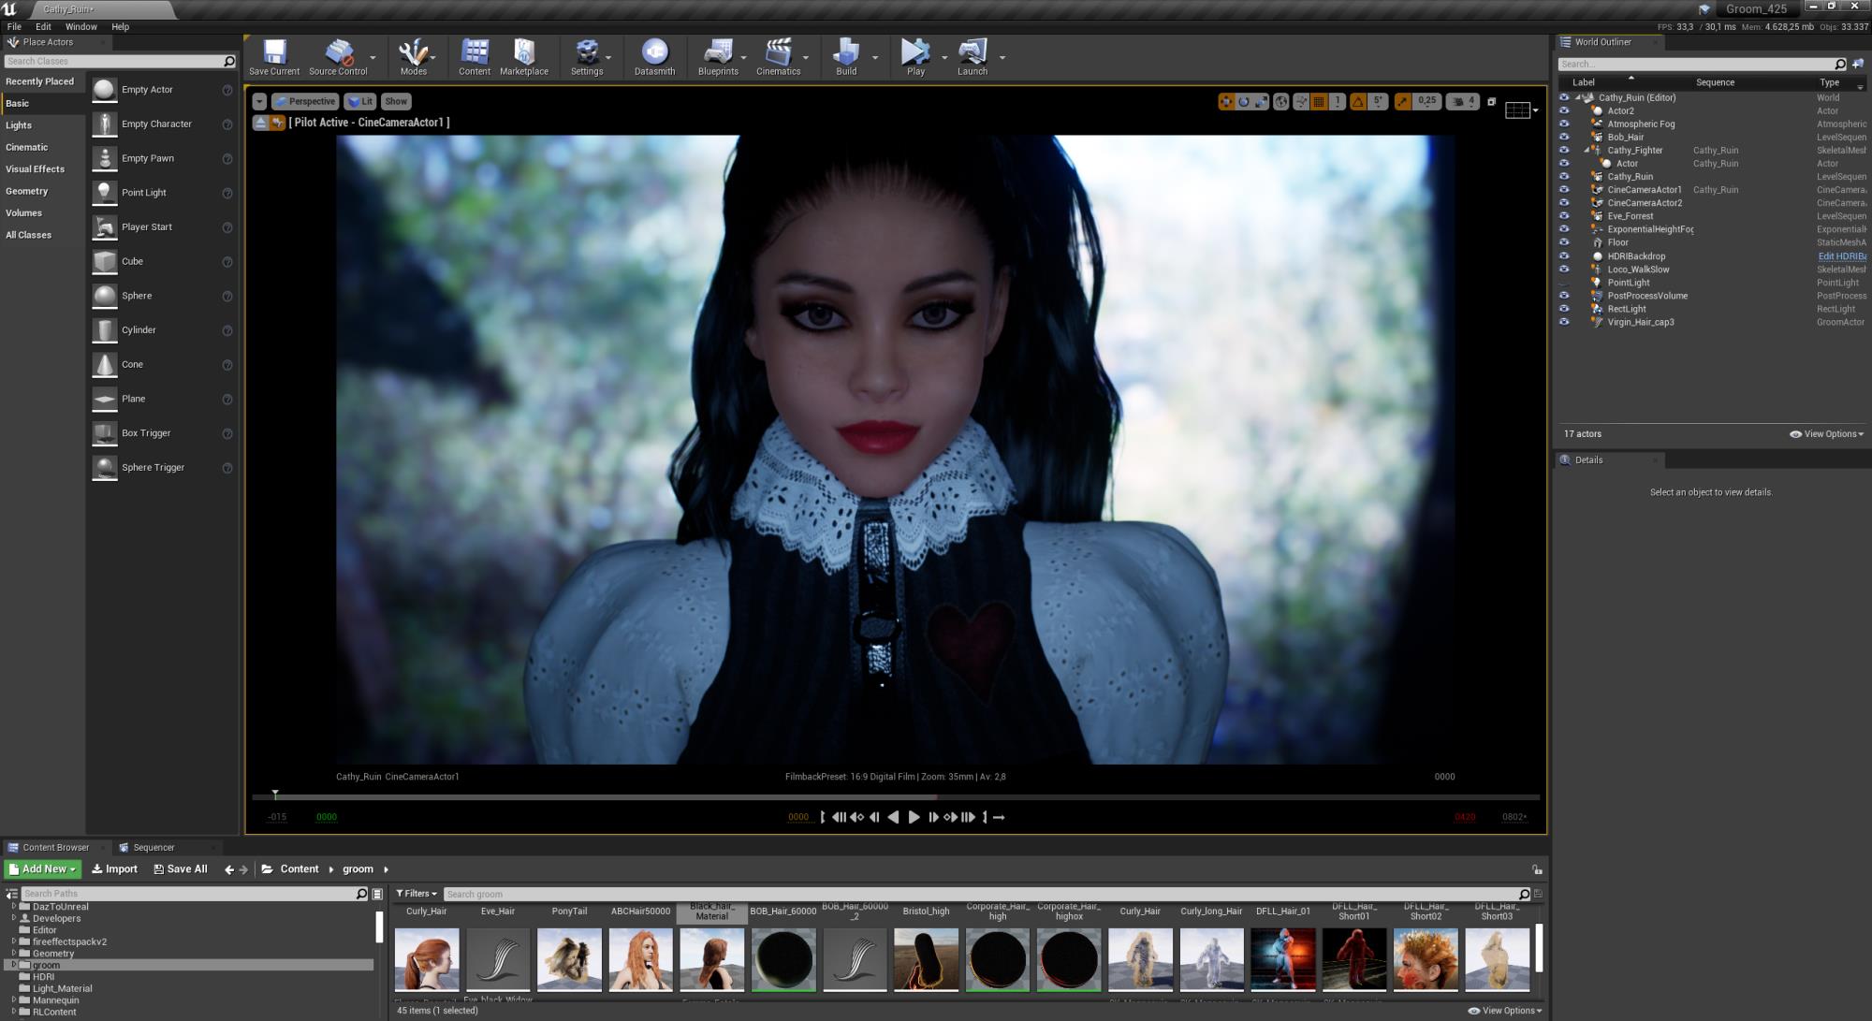
Task: Click the sources panel toggle icon left of Search Paths
Action: 11,894
